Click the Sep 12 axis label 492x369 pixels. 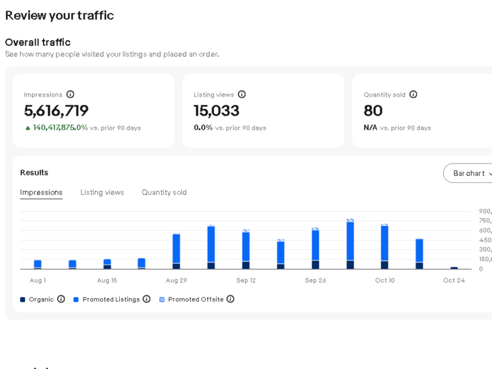click(x=246, y=280)
